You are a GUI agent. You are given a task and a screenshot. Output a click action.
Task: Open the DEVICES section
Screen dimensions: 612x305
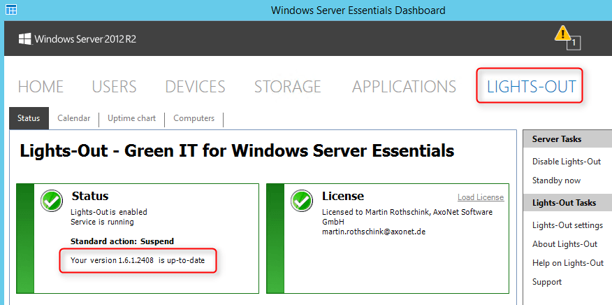coord(195,87)
